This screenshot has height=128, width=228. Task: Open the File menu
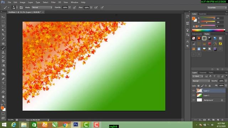9,2
